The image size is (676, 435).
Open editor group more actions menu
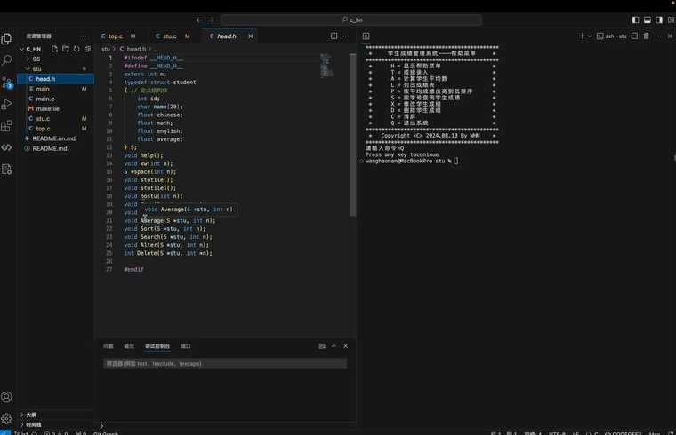point(346,36)
